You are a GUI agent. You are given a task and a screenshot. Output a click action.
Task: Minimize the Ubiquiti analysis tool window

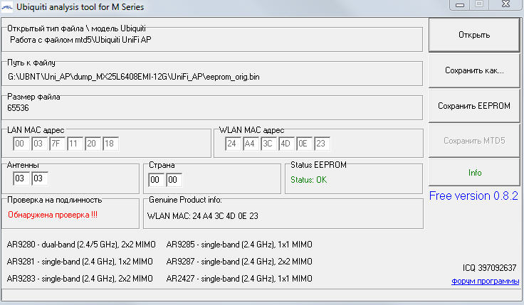point(460,5)
